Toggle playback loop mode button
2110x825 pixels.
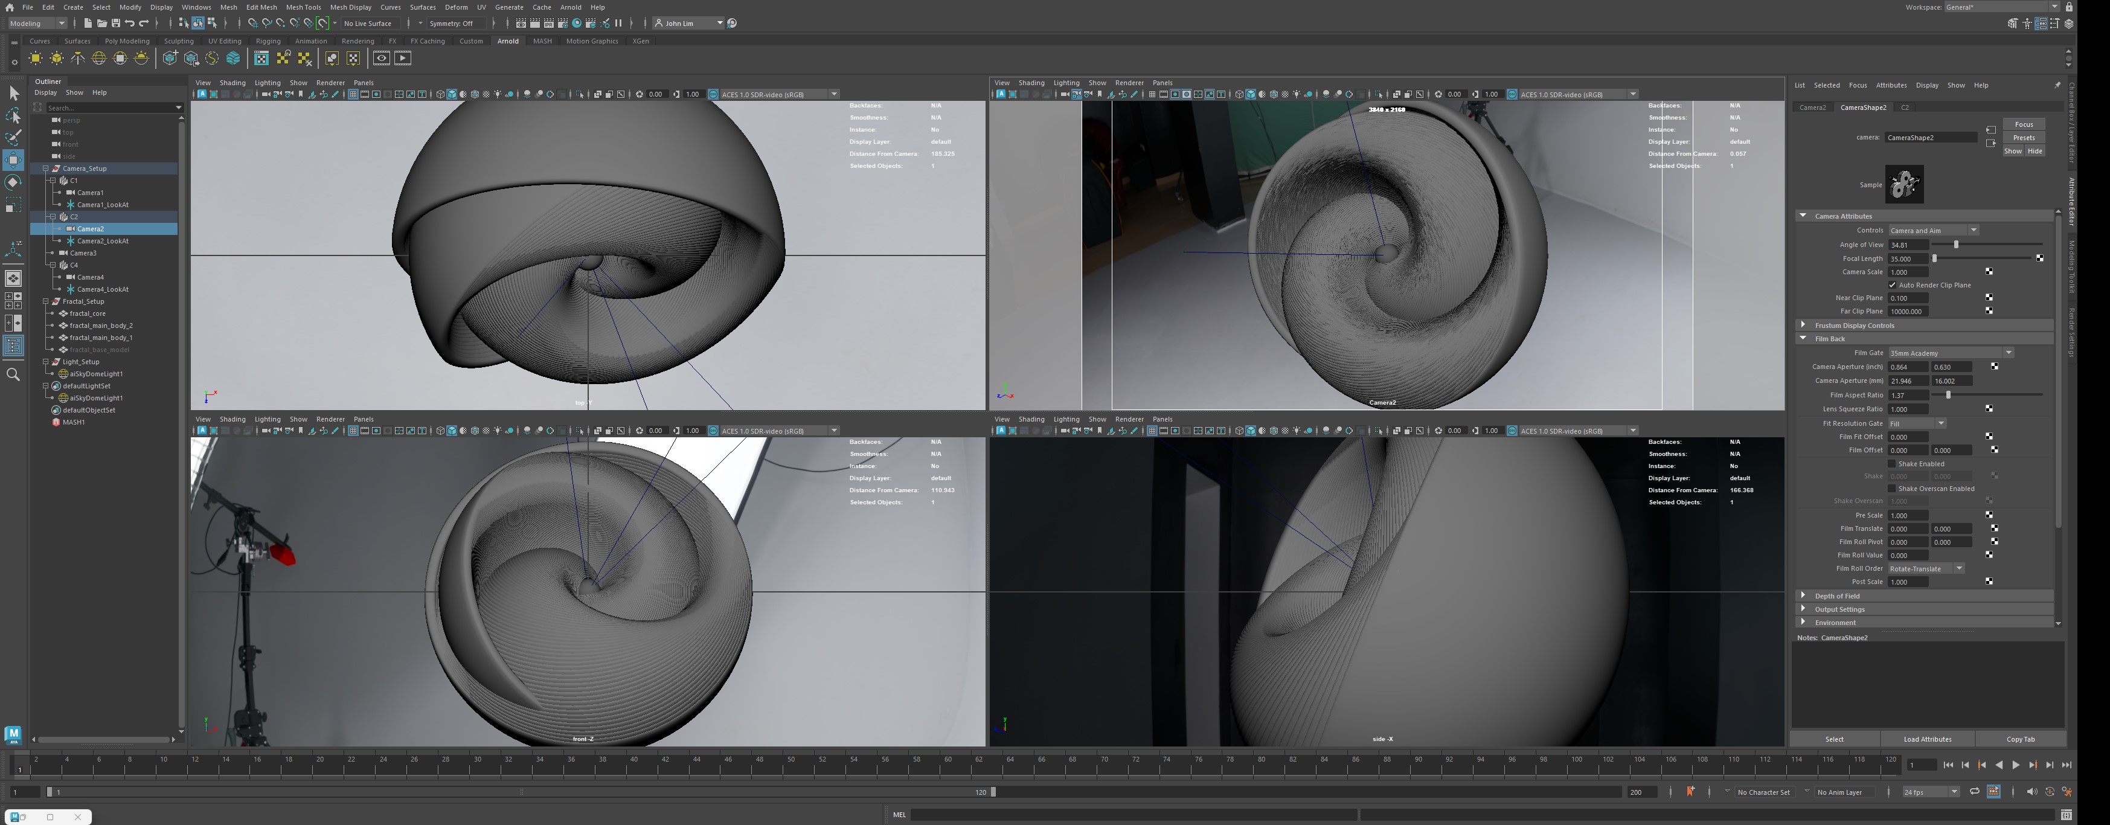tap(1975, 792)
